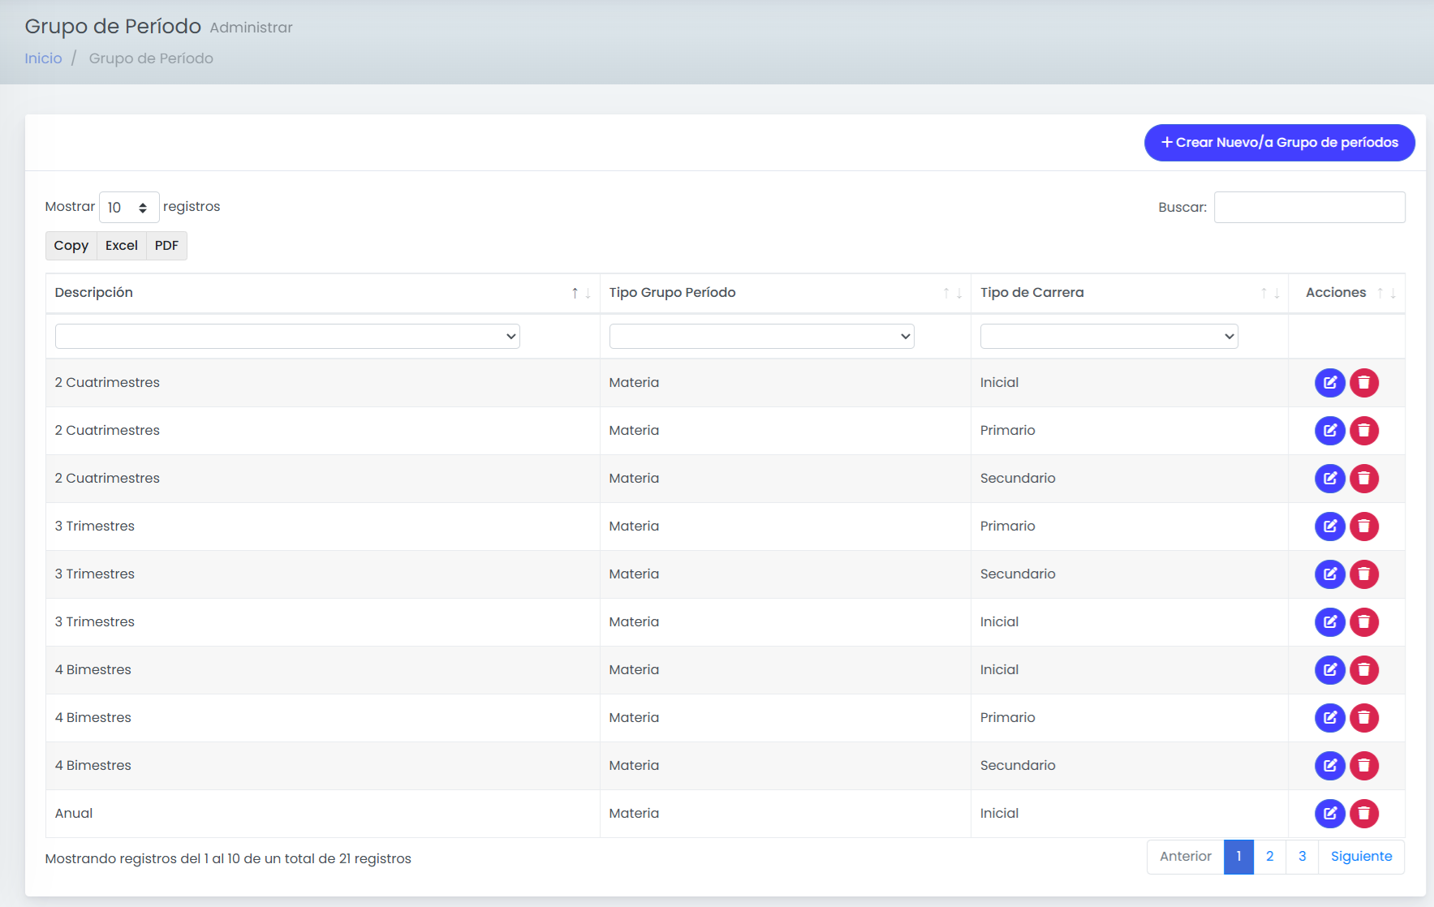
Task: Copy the table with the Copy button
Action: pyautogui.click(x=71, y=246)
